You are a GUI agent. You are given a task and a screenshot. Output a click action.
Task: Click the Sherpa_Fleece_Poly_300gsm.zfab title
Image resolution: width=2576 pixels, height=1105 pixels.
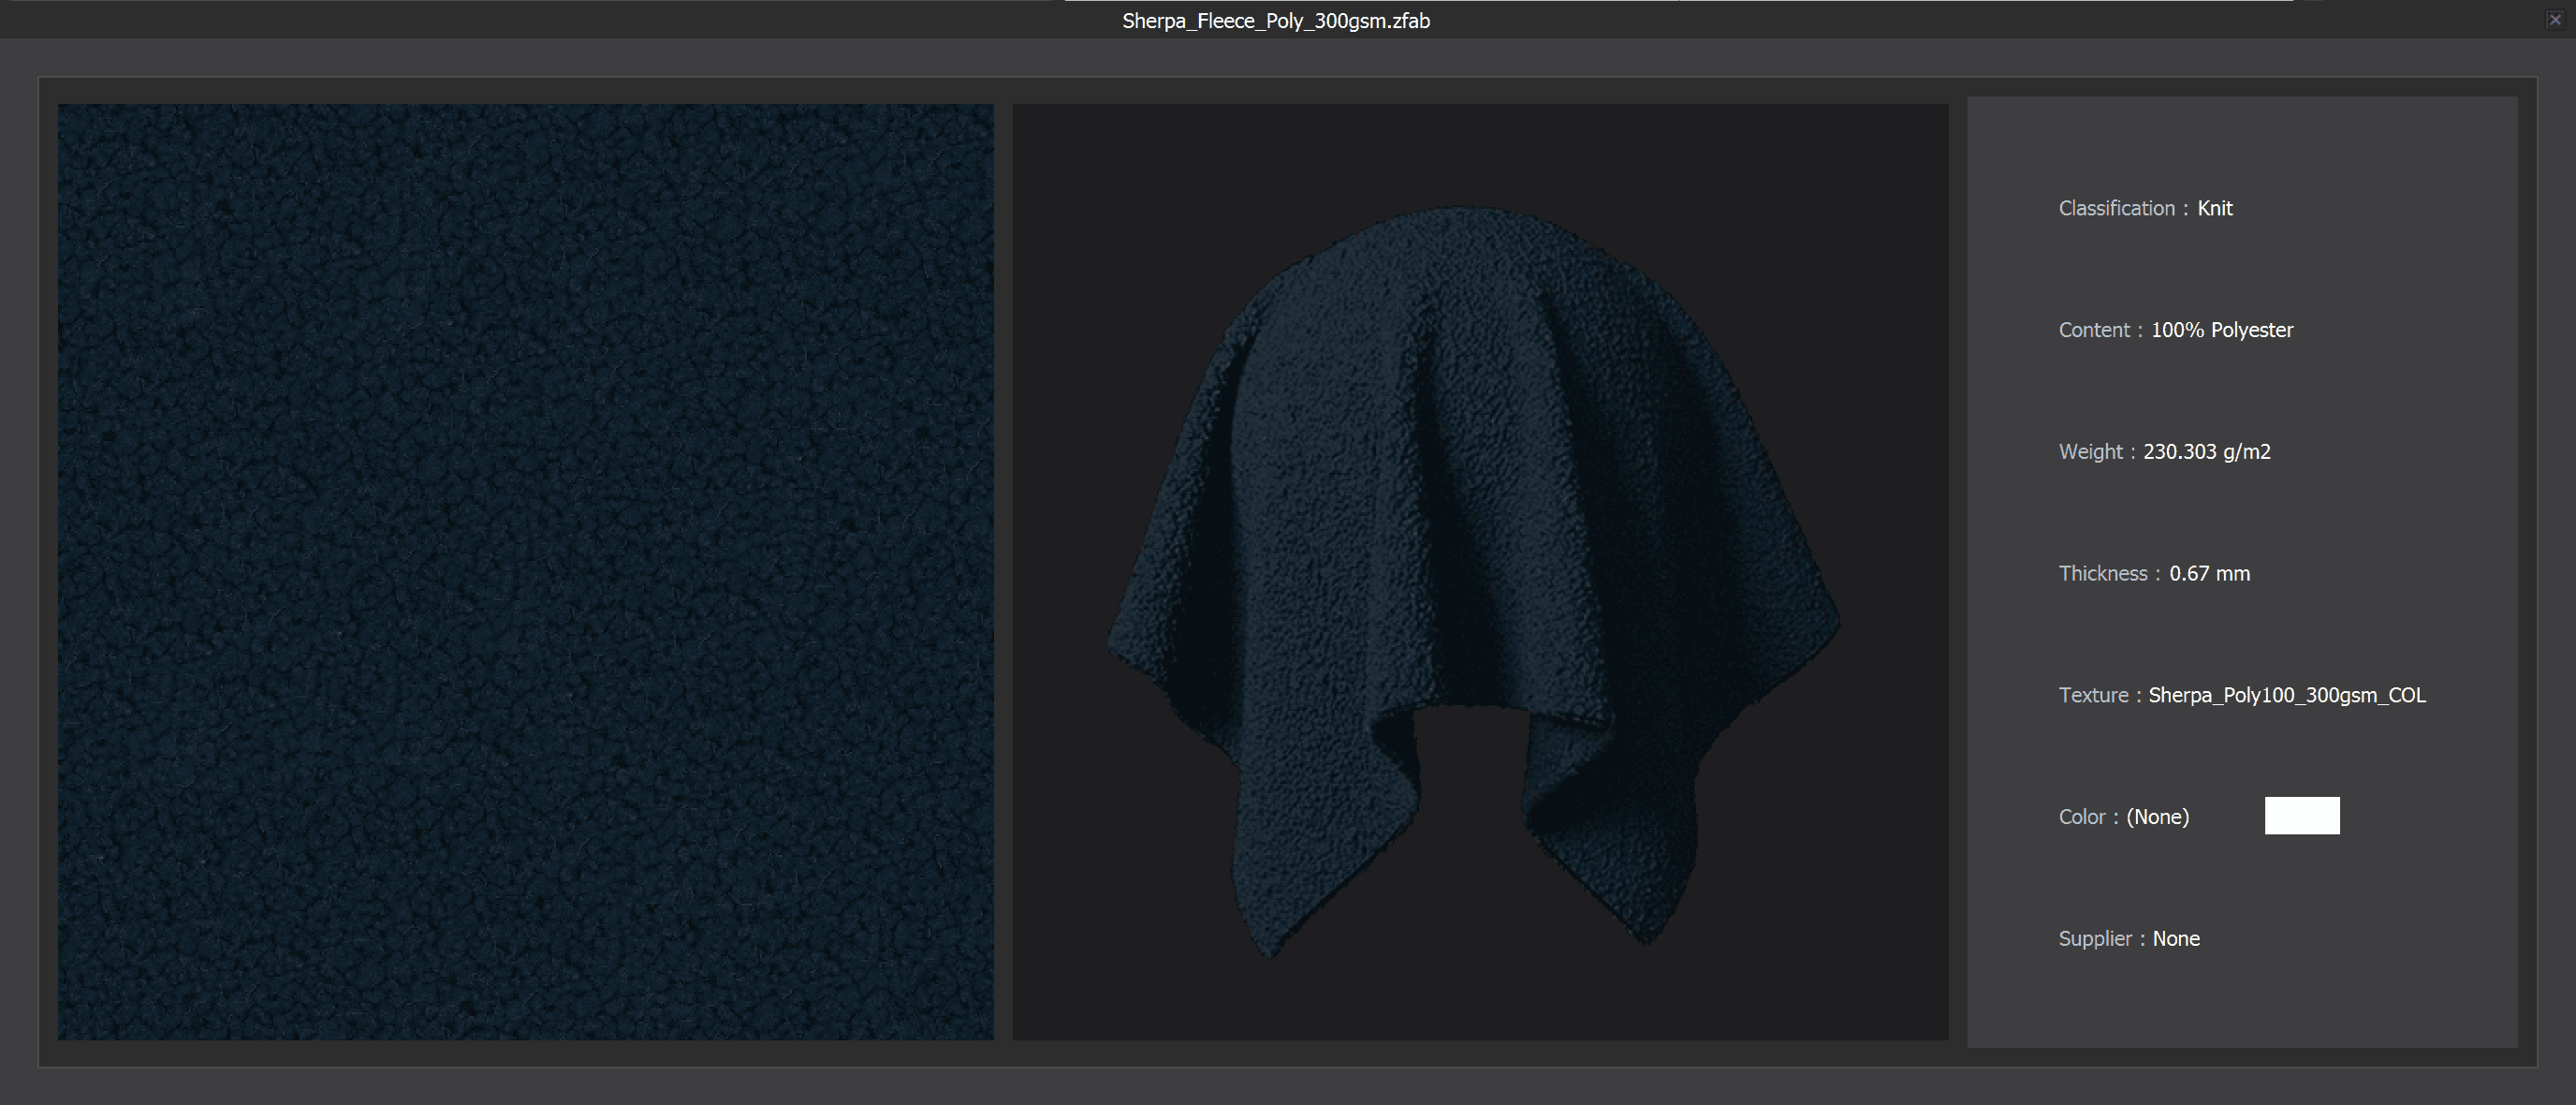1276,21
